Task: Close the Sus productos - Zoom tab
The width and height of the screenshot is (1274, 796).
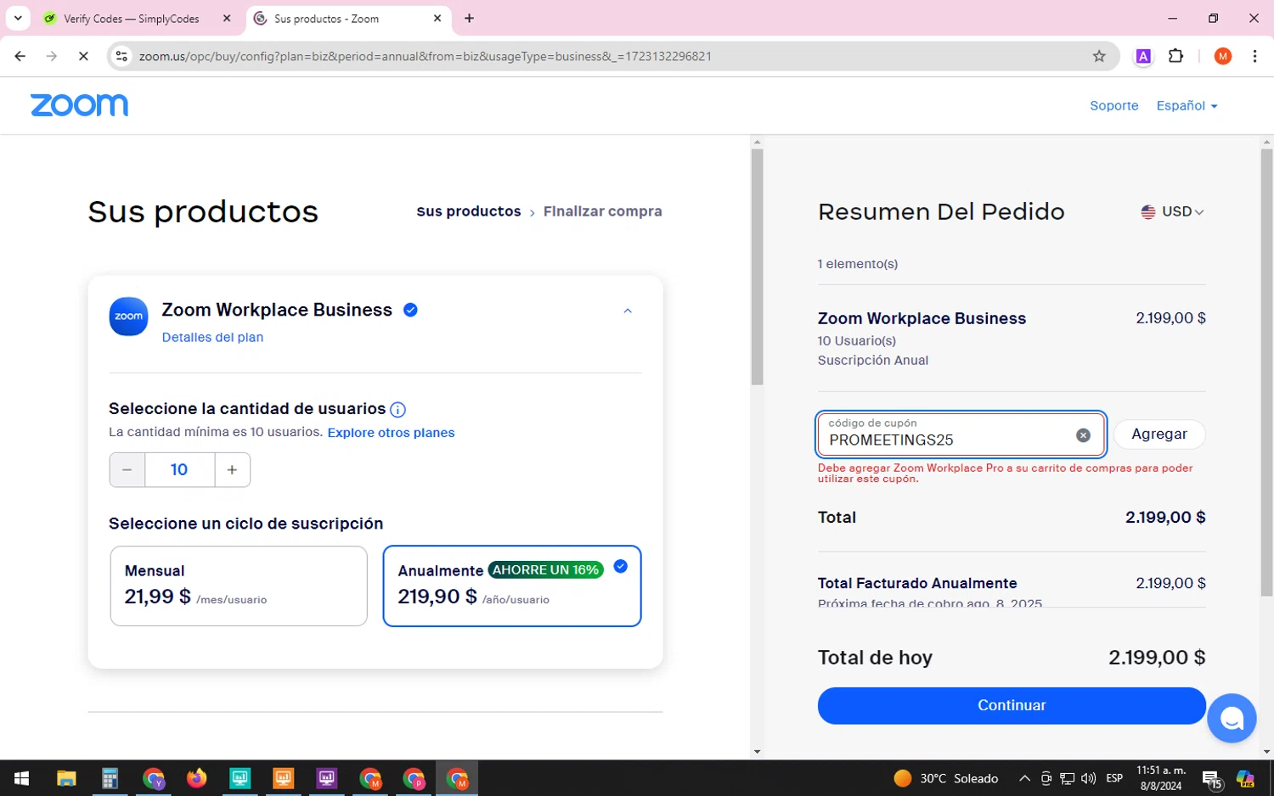Action: pyautogui.click(x=437, y=18)
